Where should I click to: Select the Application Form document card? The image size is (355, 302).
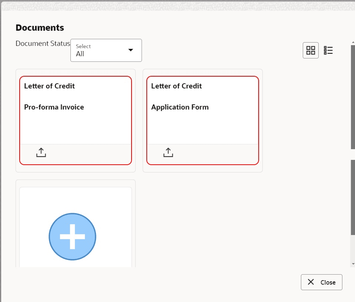(202, 111)
